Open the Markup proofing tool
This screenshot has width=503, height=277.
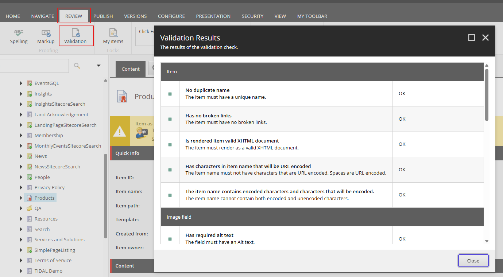(46, 36)
